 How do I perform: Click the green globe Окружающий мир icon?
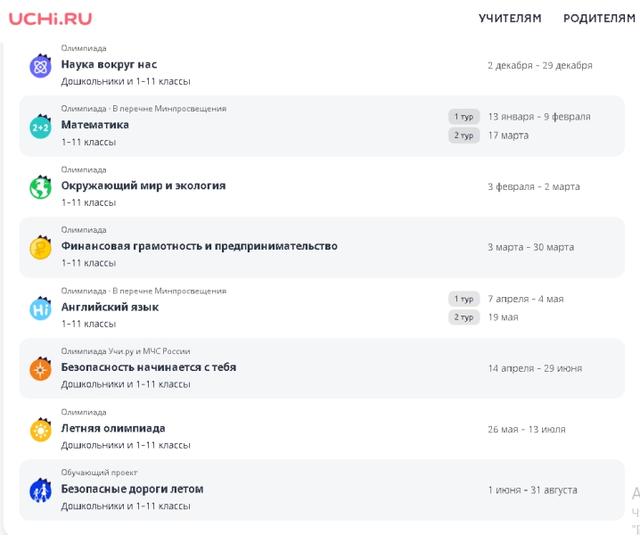coord(40,187)
